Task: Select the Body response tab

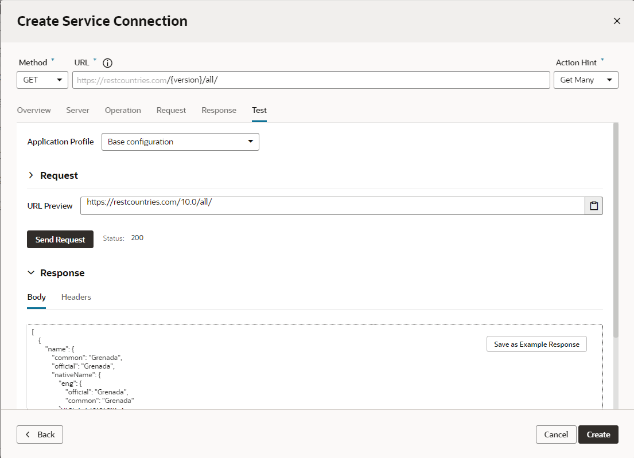Action: click(x=36, y=297)
